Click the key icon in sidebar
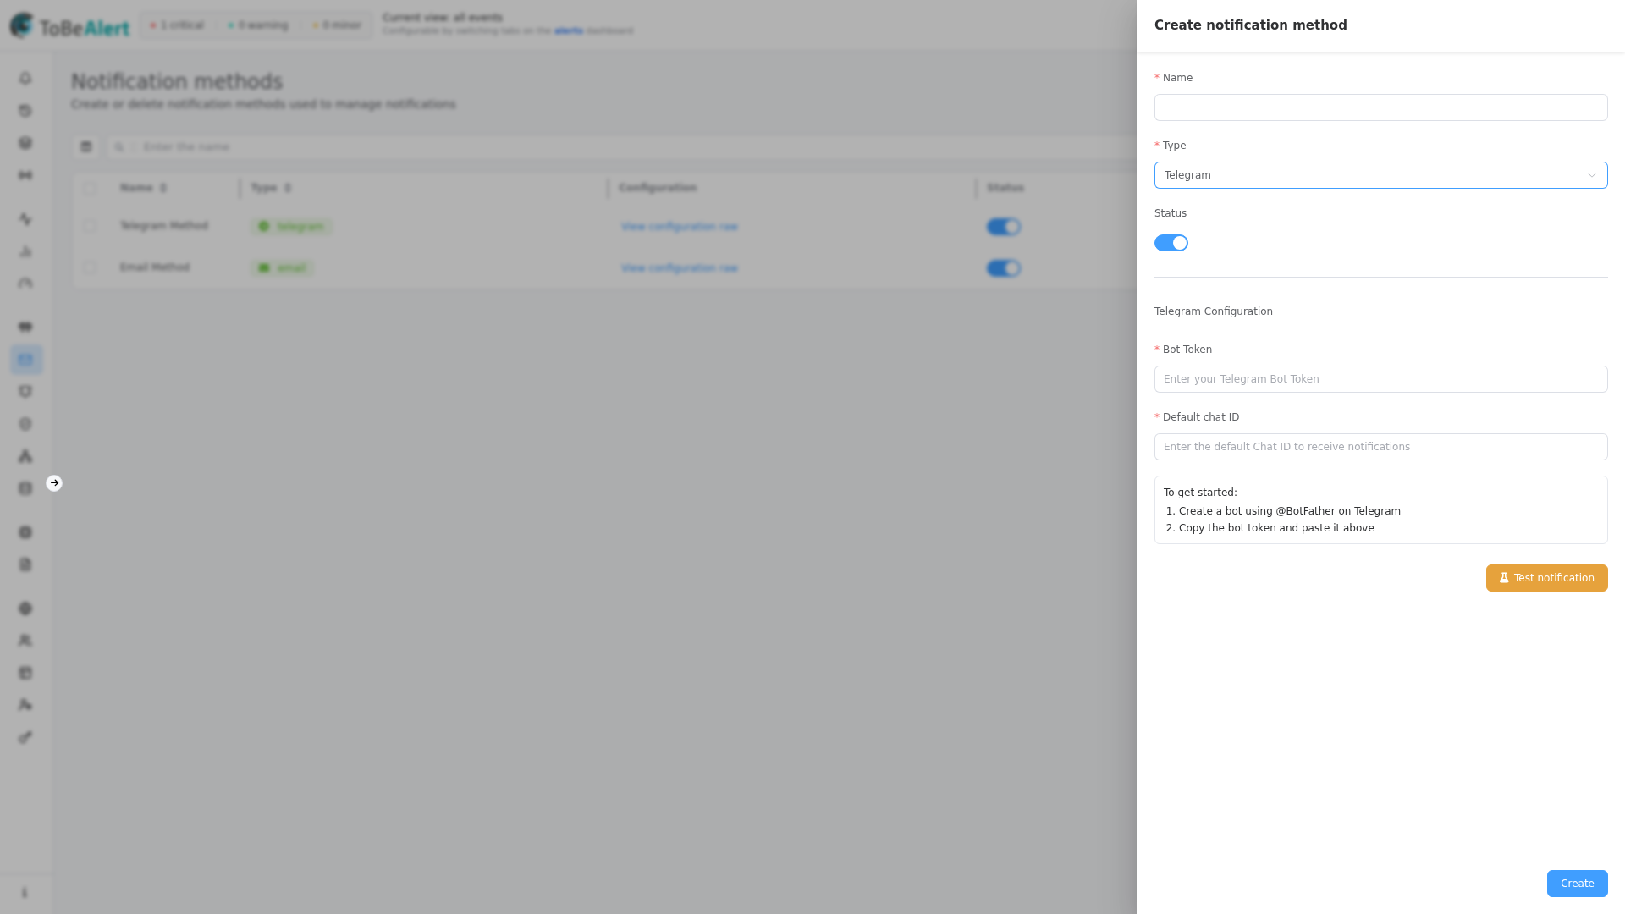Viewport: 1625px width, 914px height. [x=25, y=737]
